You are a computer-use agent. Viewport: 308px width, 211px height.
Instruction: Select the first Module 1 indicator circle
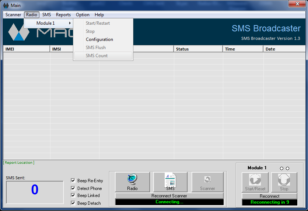tap(282, 169)
